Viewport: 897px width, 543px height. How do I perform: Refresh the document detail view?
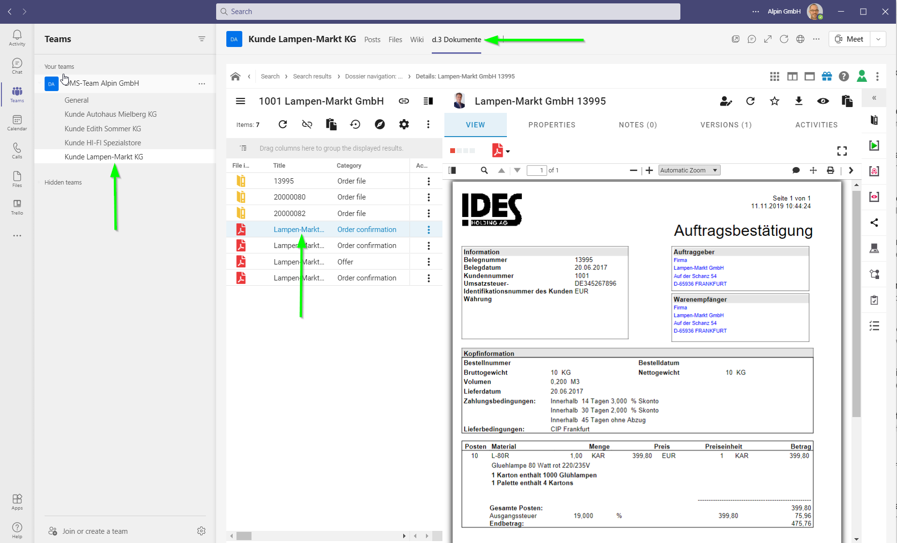click(x=750, y=101)
